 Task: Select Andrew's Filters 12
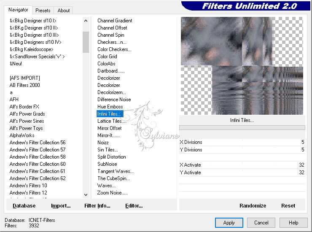pos(28,193)
